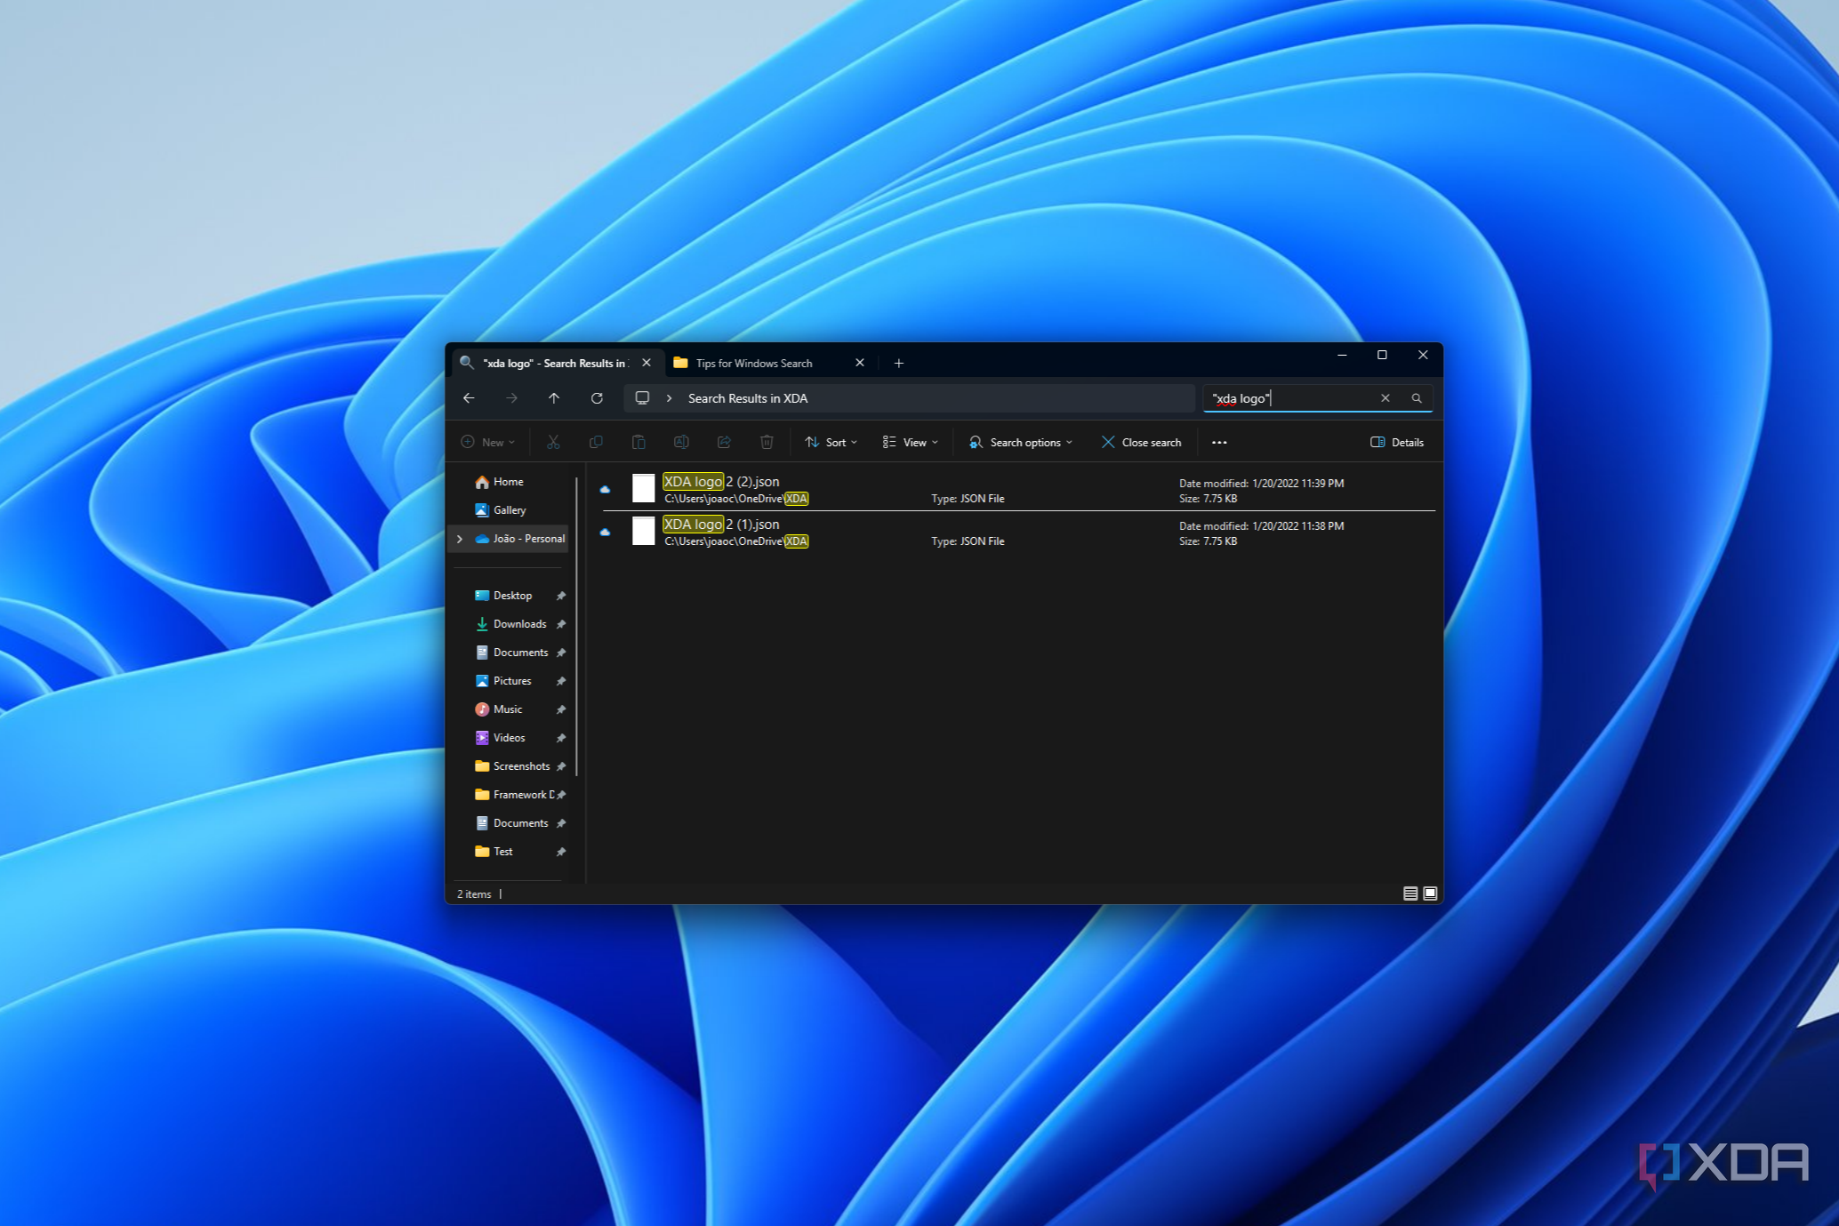Go up one folder level

click(554, 398)
